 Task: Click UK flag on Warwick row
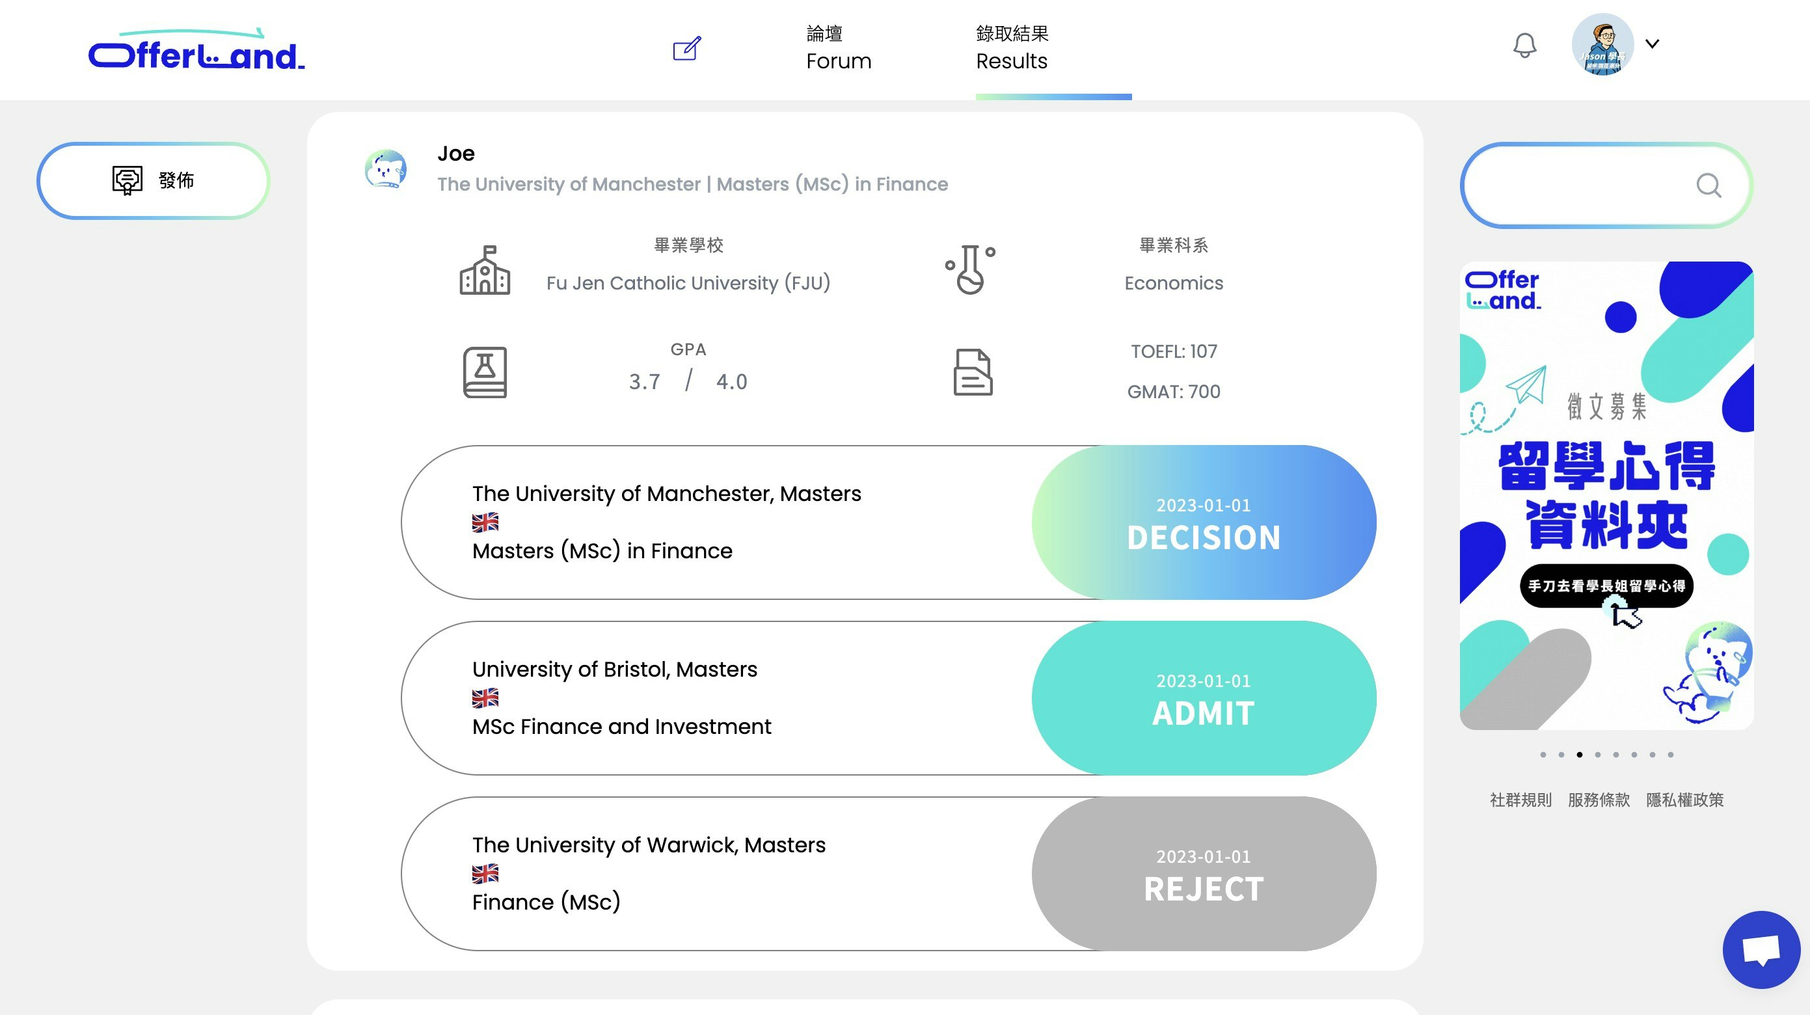[485, 873]
